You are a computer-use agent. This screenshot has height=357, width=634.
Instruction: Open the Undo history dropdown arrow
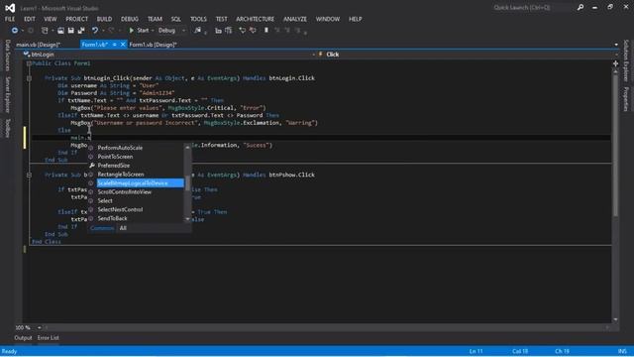(x=103, y=31)
